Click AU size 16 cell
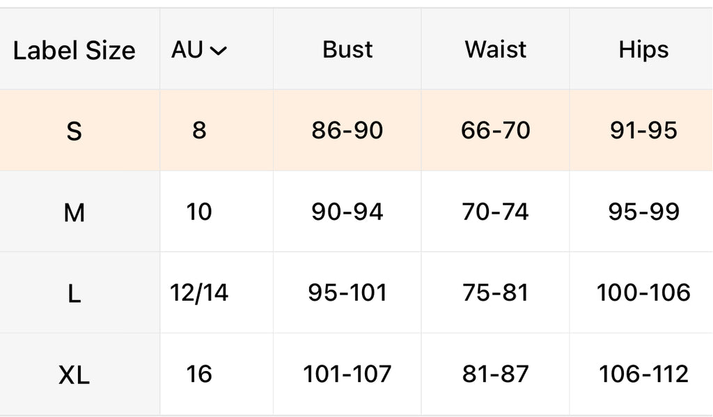The image size is (713, 417). [x=199, y=375]
